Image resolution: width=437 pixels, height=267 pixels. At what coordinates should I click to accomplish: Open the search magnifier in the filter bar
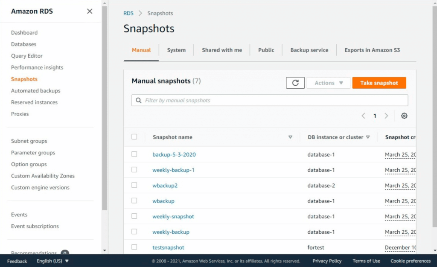click(138, 100)
